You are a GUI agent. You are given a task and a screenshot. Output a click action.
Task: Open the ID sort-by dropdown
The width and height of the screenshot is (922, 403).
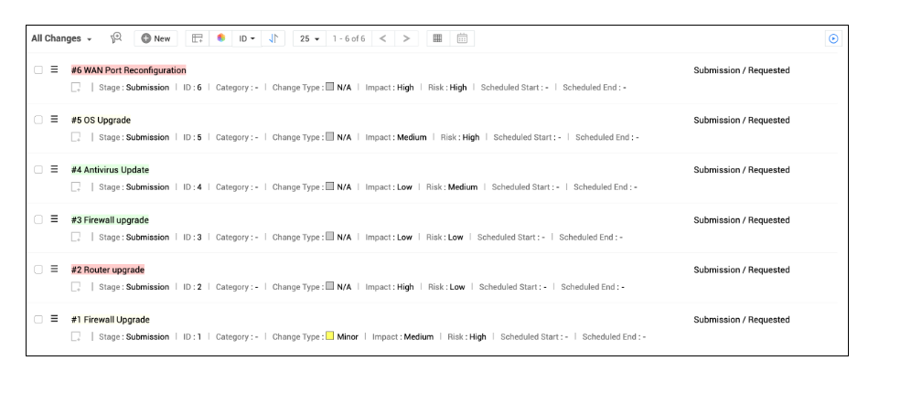tap(247, 38)
